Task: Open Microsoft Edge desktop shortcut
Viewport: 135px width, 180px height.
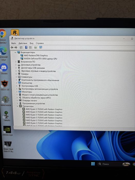Action: point(4,54)
